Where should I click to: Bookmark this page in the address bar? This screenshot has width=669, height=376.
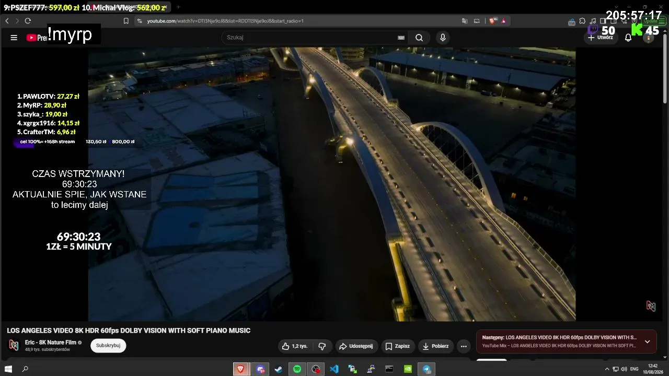pos(126,21)
